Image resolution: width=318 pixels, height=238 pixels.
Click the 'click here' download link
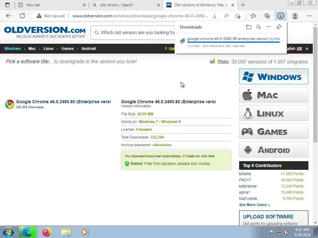208,156
